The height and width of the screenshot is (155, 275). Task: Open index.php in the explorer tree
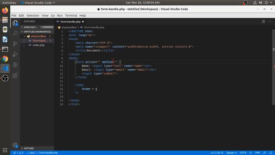tap(39, 45)
